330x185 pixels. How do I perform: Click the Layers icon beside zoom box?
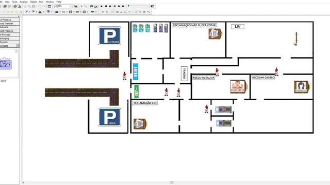click(x=76, y=6)
